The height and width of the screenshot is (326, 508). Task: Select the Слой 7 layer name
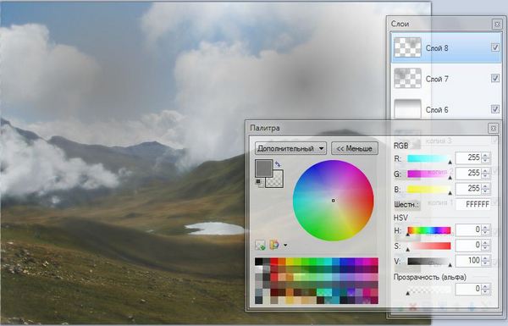tap(437, 79)
